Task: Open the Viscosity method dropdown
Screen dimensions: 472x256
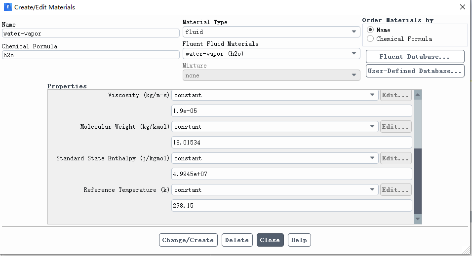Action: [275, 95]
